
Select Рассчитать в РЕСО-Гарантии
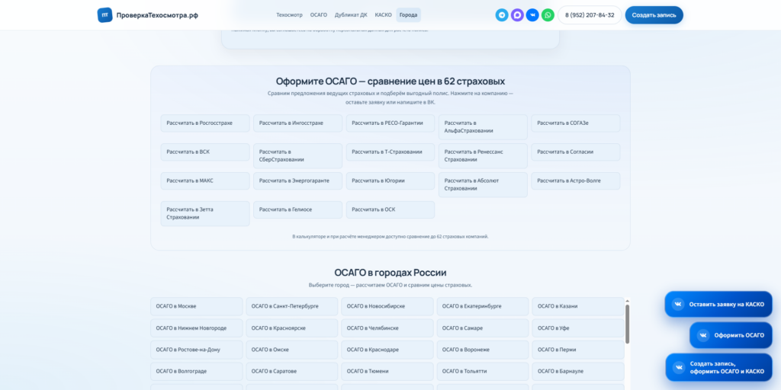390,123
